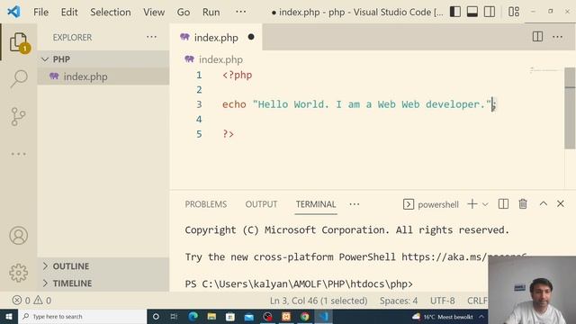The width and height of the screenshot is (576, 324).
Task: Change end of line sequence CRLF
Action: pyautogui.click(x=477, y=301)
